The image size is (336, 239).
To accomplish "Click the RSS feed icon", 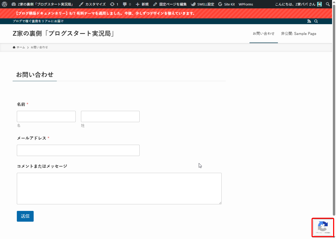I will point(309,21).
